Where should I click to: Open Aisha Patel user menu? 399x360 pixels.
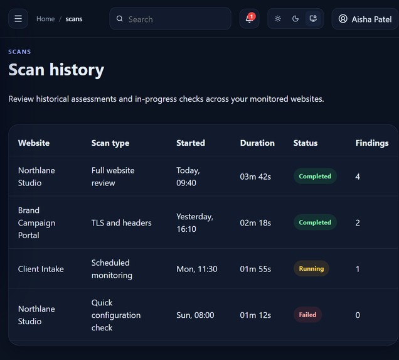[365, 19]
